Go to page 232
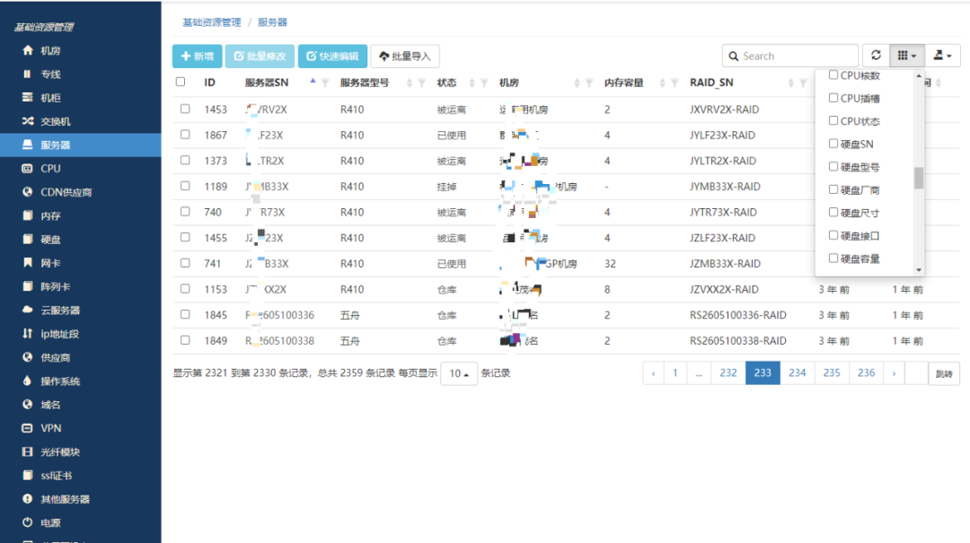This screenshot has height=543, width=970. pyautogui.click(x=728, y=373)
